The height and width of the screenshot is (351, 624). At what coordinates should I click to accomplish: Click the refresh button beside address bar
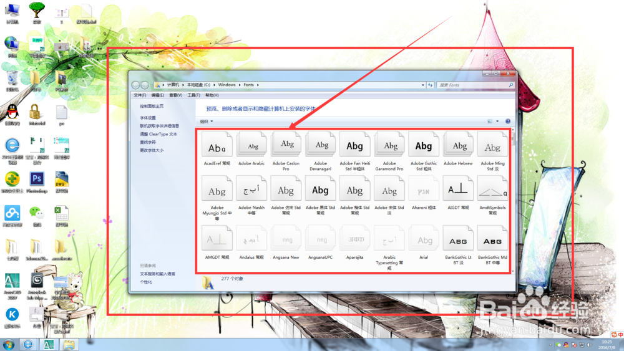[x=430, y=85]
